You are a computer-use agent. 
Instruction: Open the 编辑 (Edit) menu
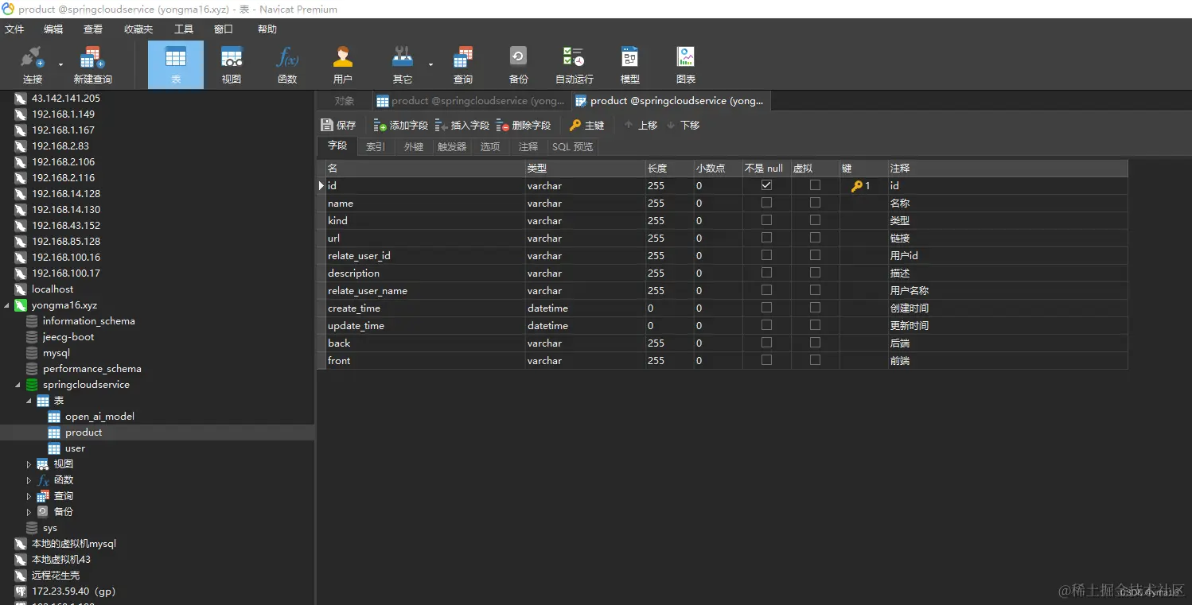(x=53, y=29)
